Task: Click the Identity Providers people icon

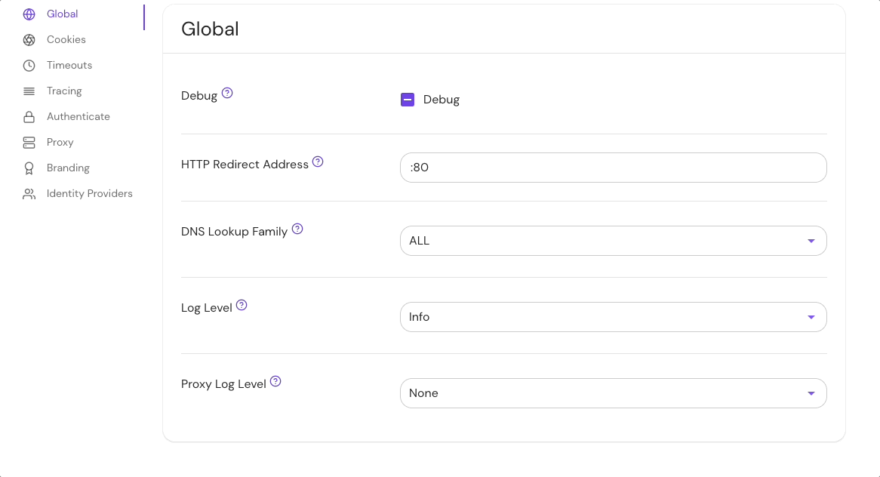Action: click(29, 194)
